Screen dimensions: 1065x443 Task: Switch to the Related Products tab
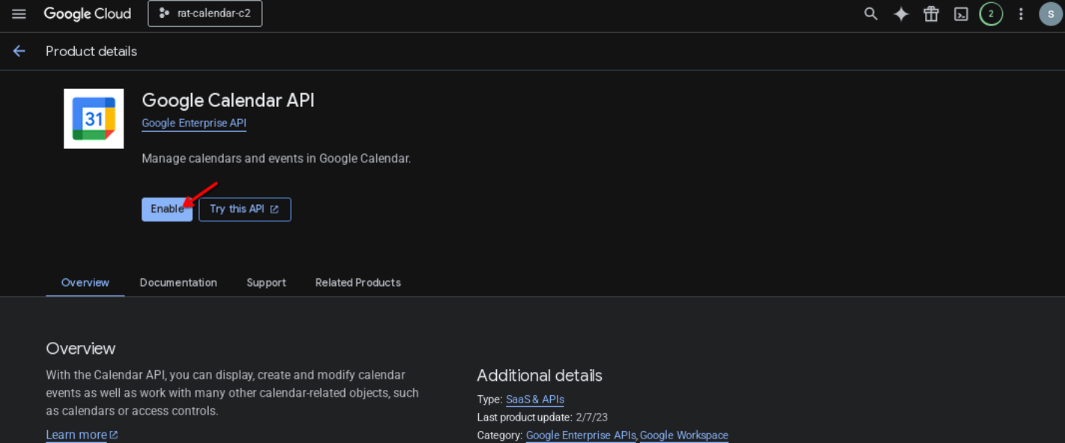pos(358,283)
